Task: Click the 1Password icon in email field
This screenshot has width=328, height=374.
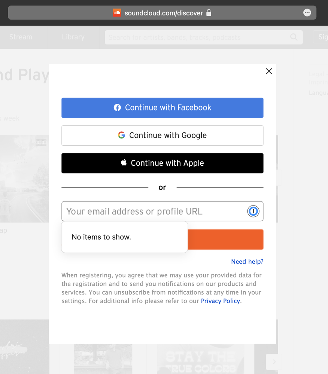Action: 253,212
